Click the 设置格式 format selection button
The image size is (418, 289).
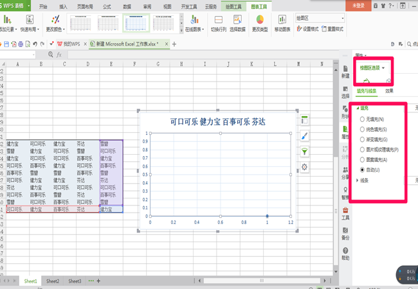click(307, 29)
